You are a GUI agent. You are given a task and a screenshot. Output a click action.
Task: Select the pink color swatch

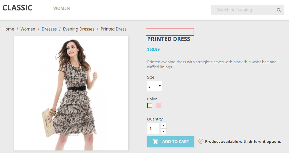tap(159, 105)
